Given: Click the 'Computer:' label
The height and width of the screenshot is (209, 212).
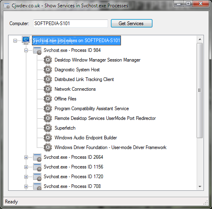Looking at the screenshot, I should [19, 23].
